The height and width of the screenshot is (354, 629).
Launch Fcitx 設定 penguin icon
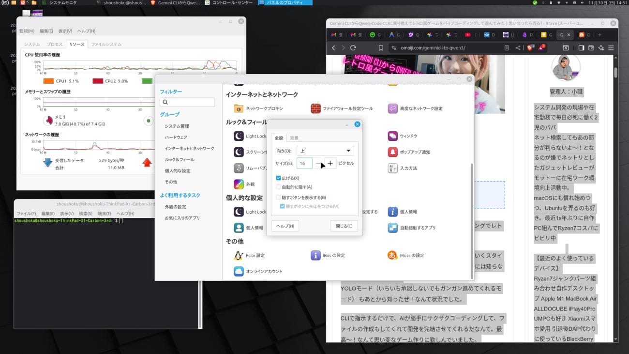[x=239, y=255]
